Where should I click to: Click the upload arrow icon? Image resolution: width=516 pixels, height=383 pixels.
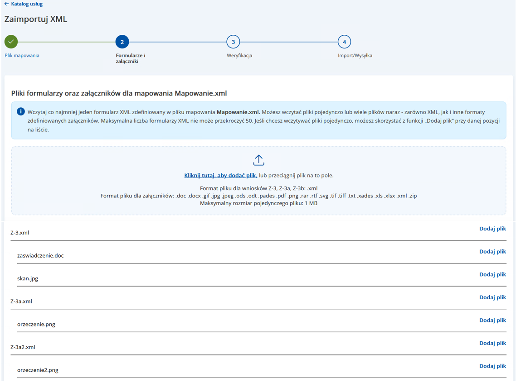(258, 160)
